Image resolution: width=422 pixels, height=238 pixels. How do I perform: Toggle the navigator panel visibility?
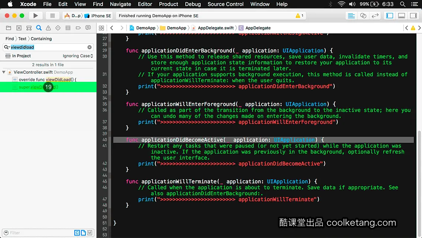click(390, 16)
